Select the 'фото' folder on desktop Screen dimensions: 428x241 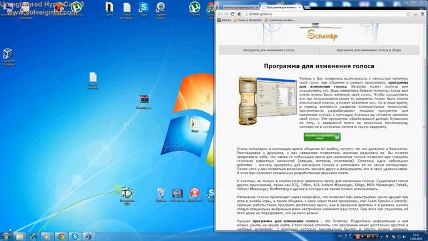[x=110, y=9]
